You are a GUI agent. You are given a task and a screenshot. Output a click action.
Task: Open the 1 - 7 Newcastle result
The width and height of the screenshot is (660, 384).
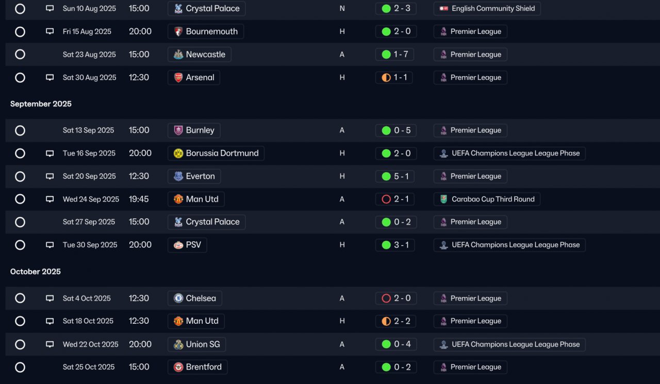pos(395,55)
